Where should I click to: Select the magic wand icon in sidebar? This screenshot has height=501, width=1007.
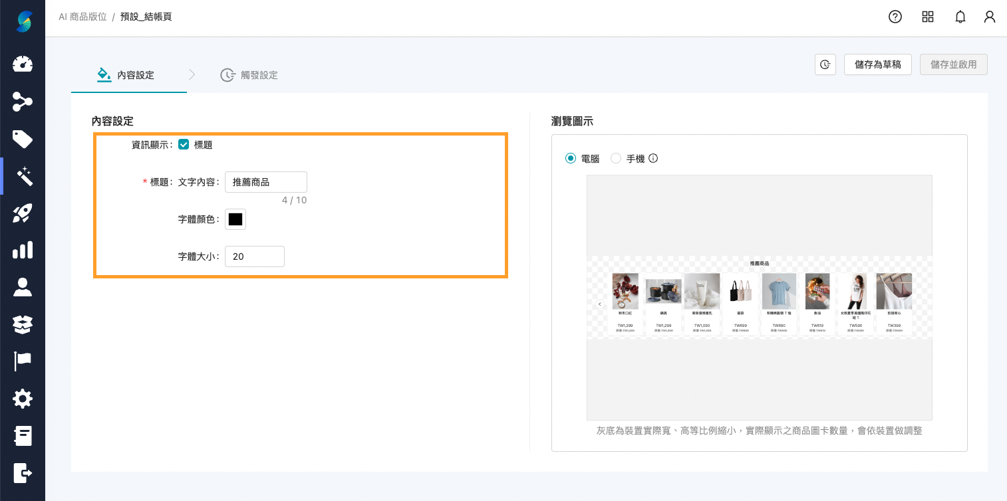(x=23, y=176)
